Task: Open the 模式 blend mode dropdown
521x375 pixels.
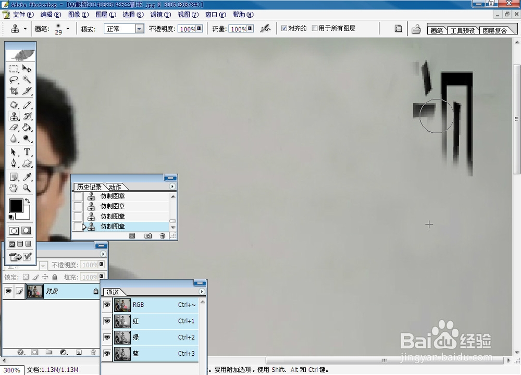Action: (x=140, y=29)
